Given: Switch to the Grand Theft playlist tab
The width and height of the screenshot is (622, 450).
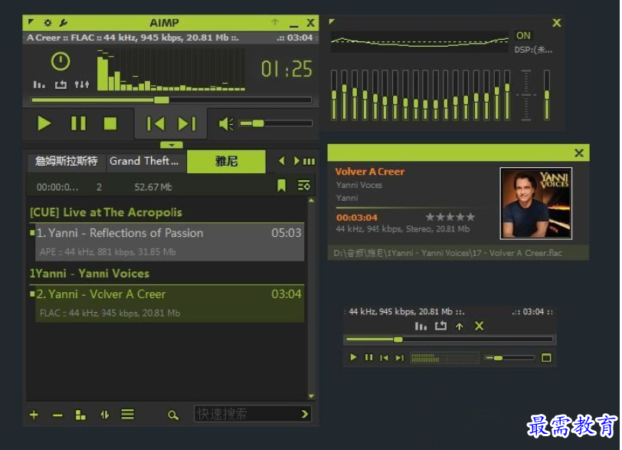Looking at the screenshot, I should click(x=146, y=161).
